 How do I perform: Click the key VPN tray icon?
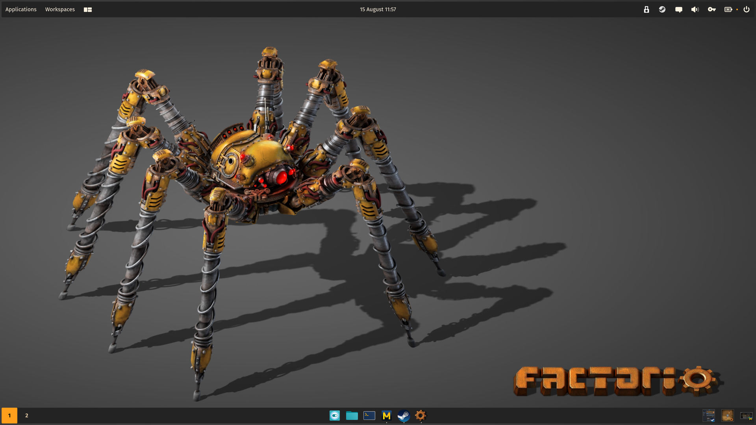[712, 9]
